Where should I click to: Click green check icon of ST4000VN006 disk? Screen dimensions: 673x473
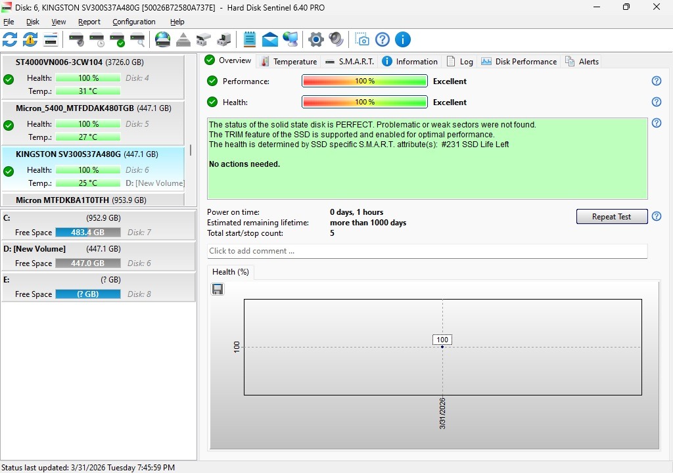pyautogui.click(x=9, y=79)
